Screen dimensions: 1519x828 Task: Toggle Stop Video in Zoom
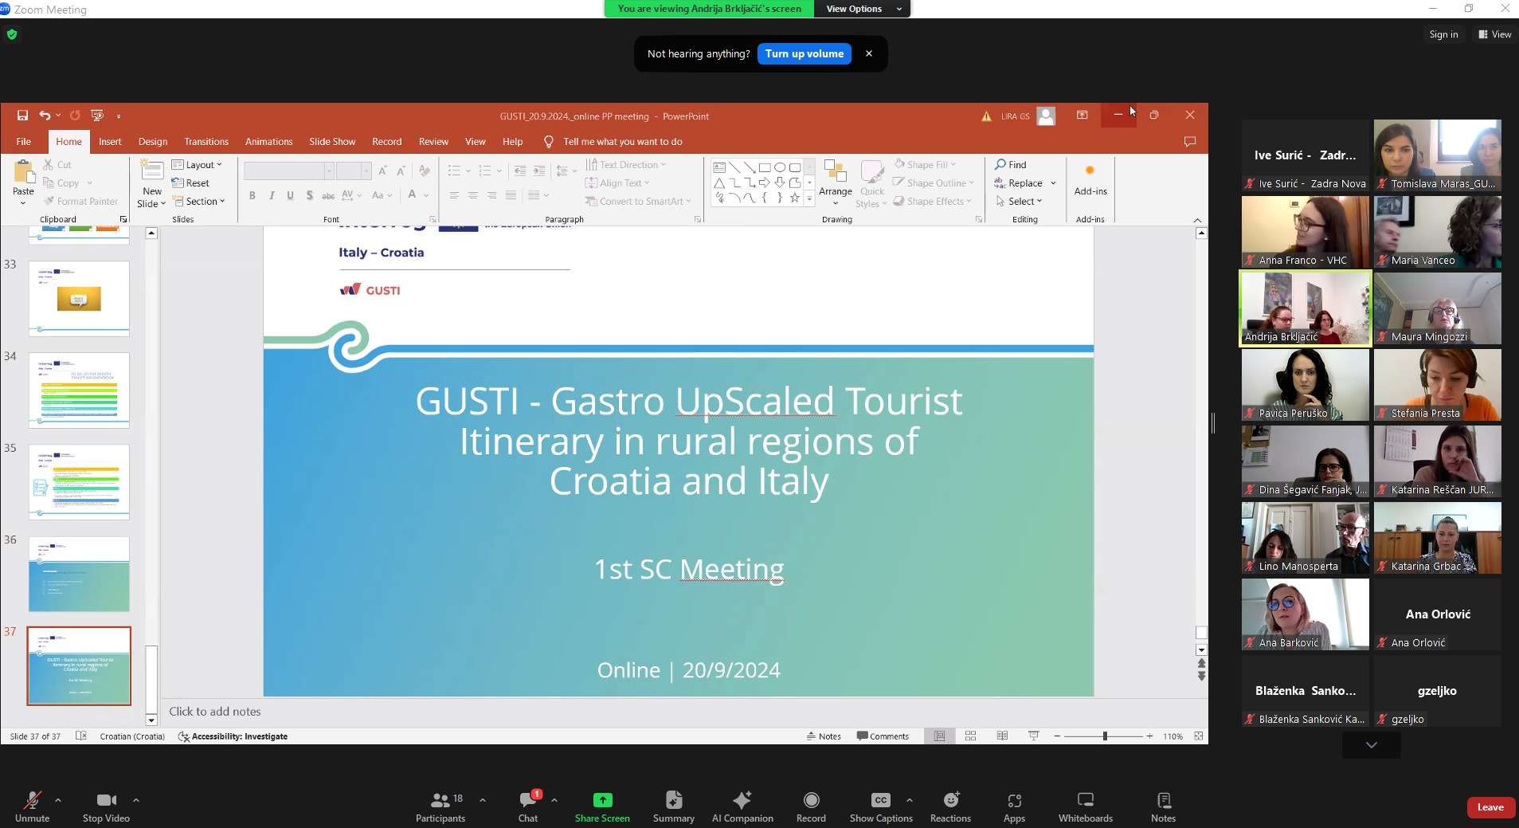coord(106,806)
